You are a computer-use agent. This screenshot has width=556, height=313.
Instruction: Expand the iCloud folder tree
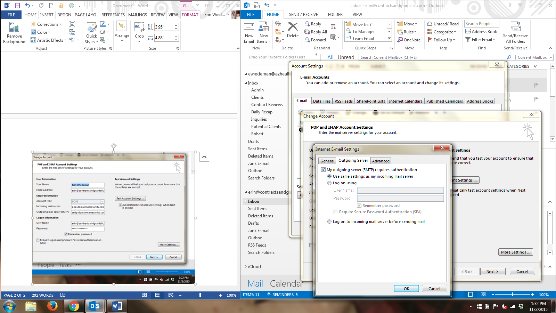point(246,267)
